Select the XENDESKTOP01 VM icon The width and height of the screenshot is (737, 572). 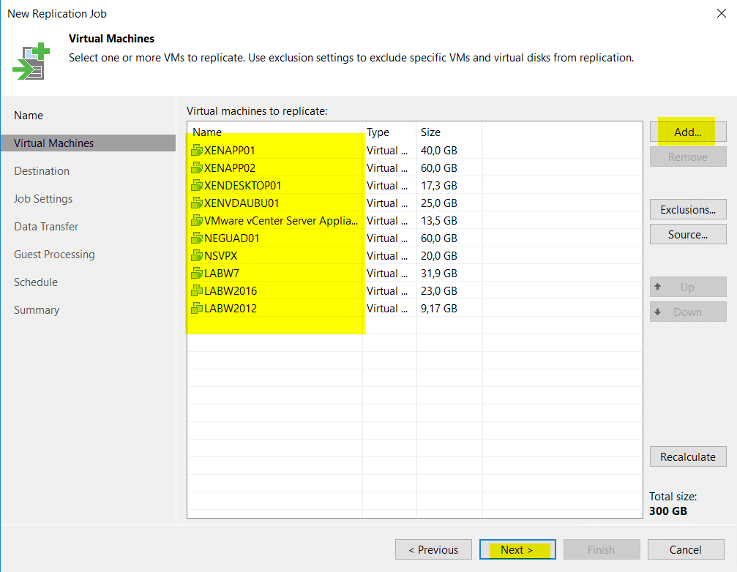[x=198, y=185]
